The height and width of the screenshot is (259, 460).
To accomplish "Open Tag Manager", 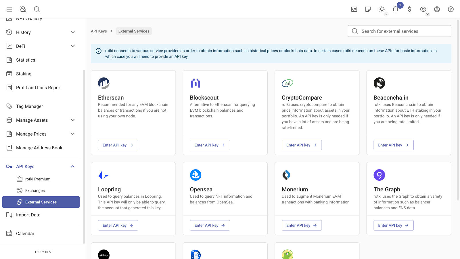I will (41, 106).
